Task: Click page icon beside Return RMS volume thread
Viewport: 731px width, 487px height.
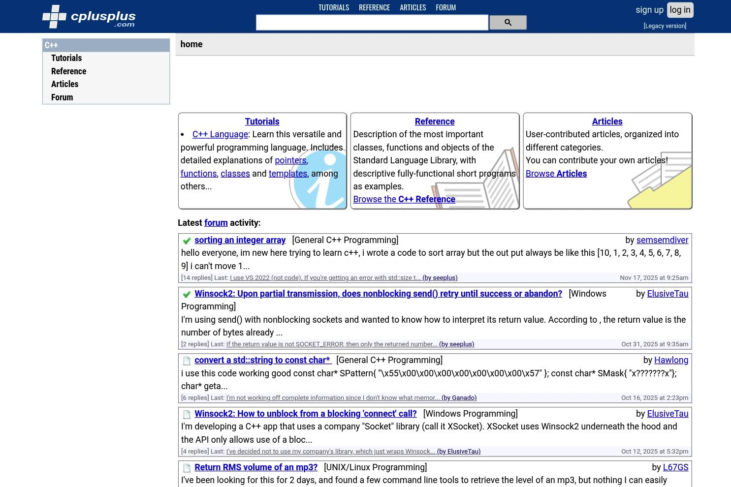Action: click(x=187, y=468)
